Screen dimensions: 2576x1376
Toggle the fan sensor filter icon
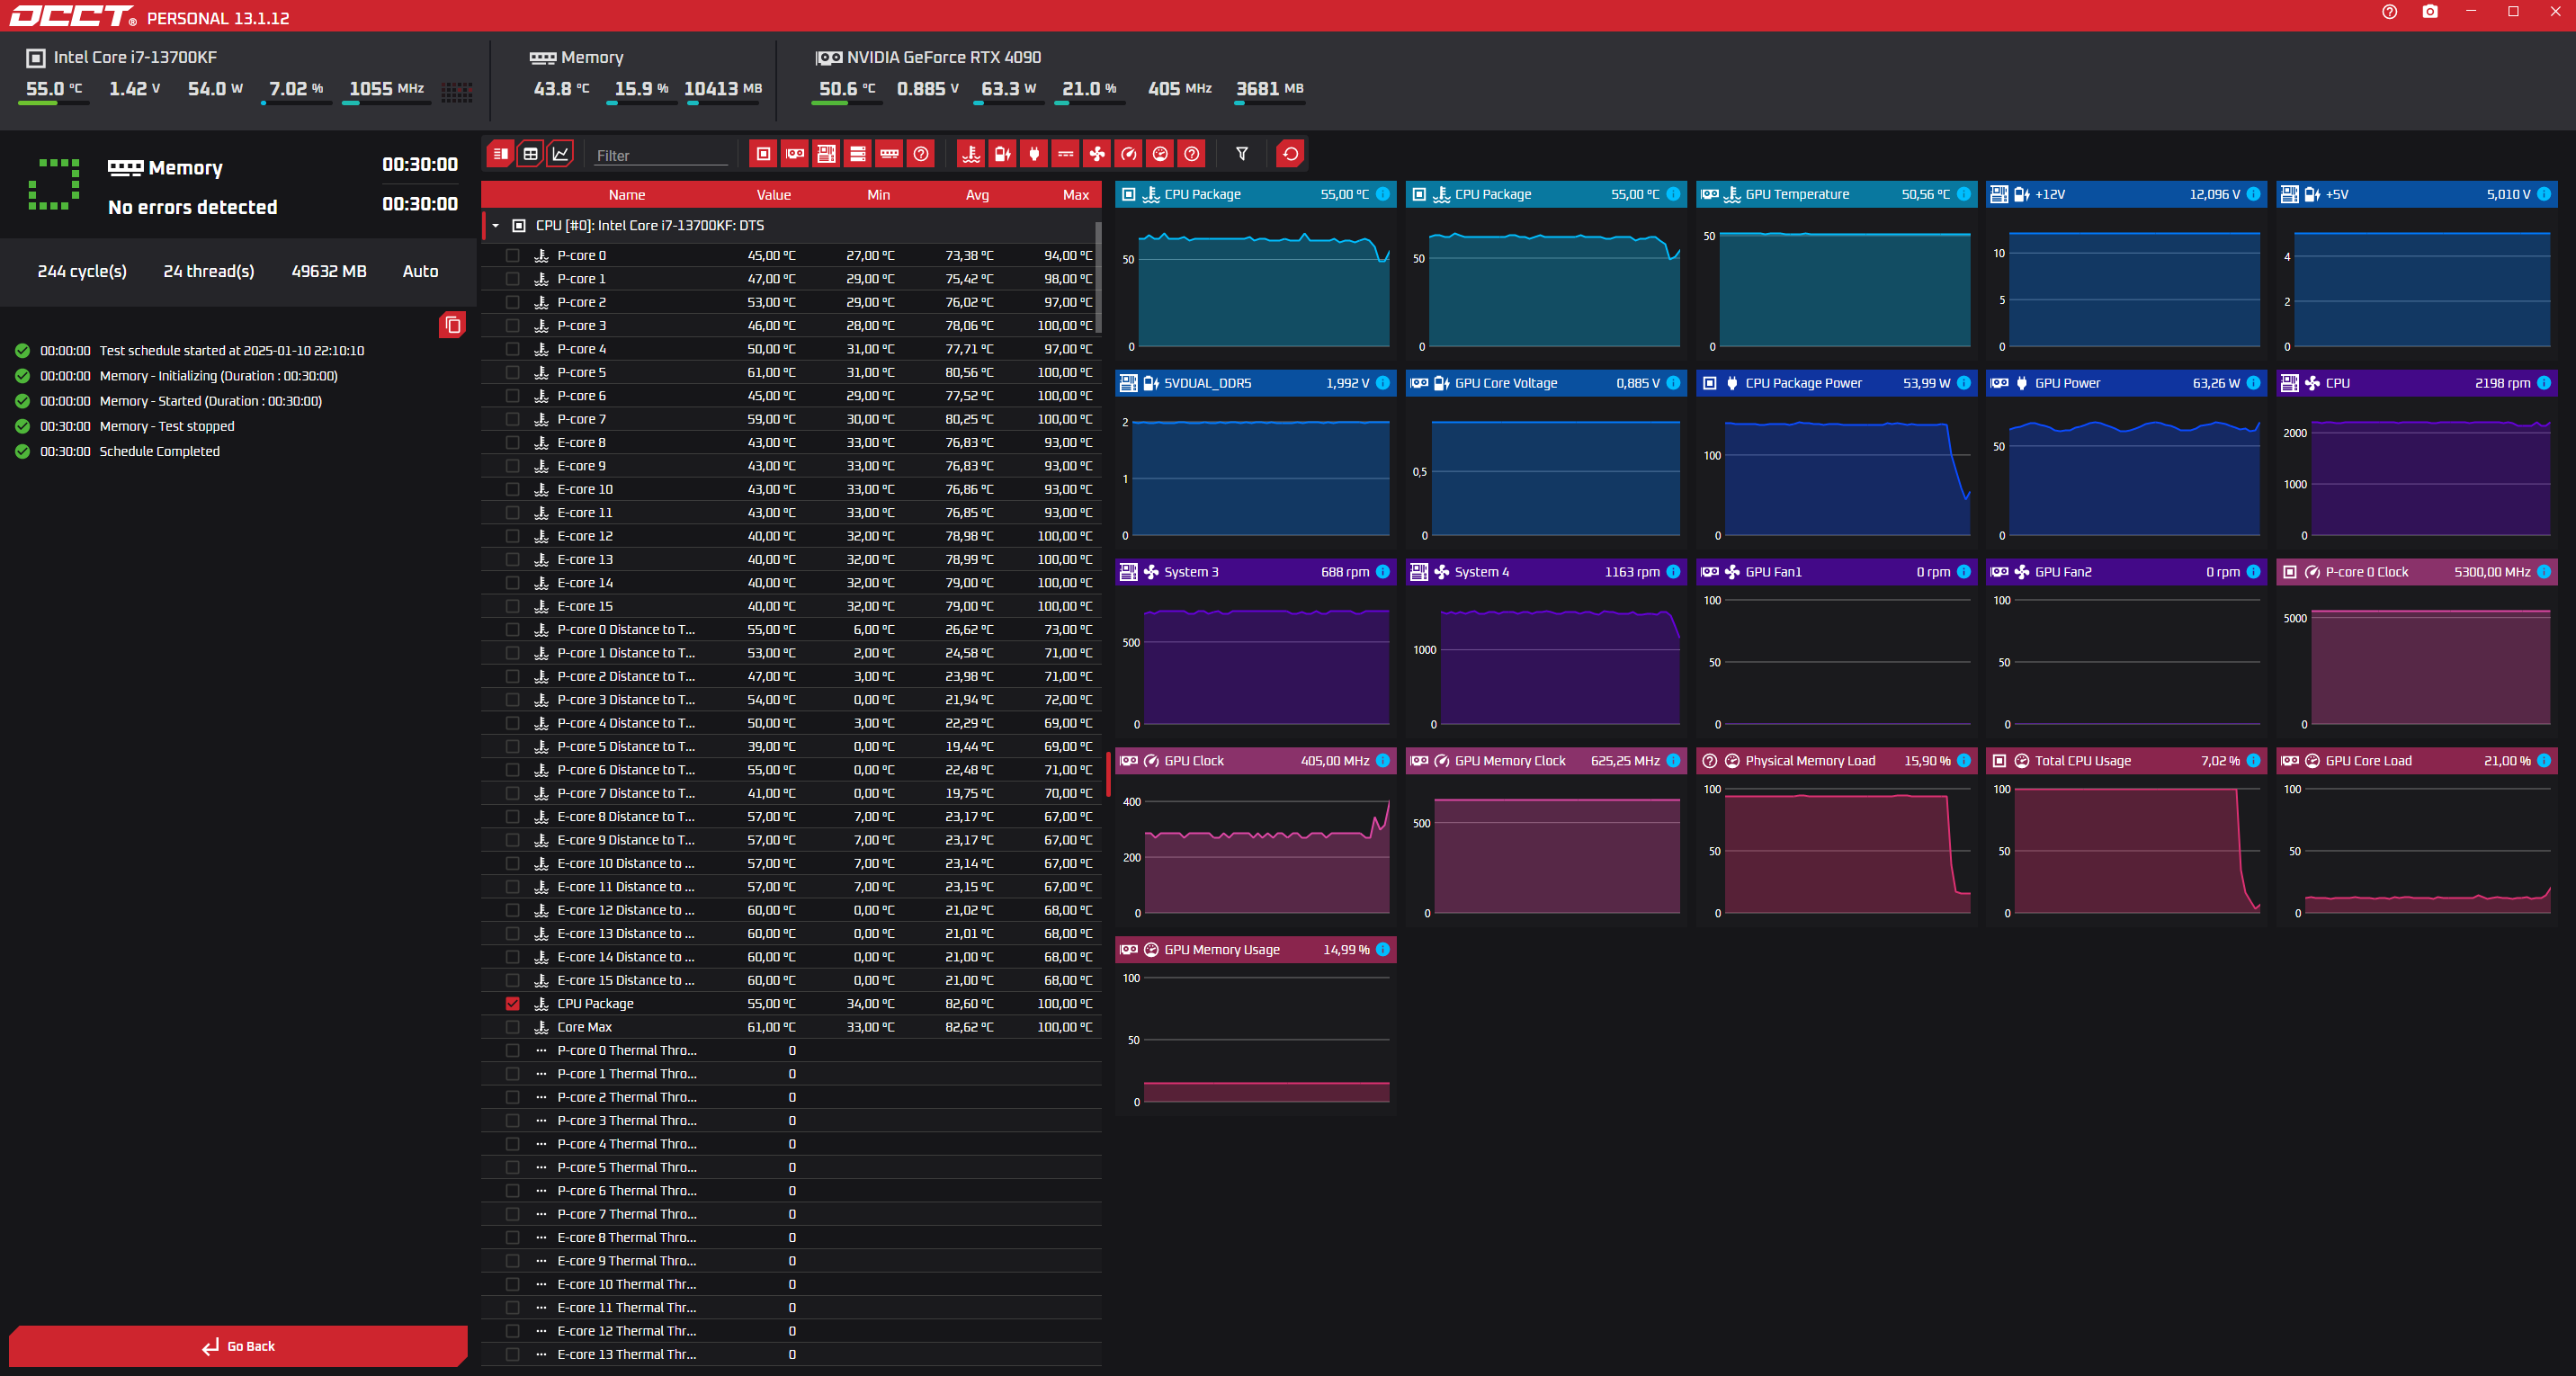(1097, 154)
